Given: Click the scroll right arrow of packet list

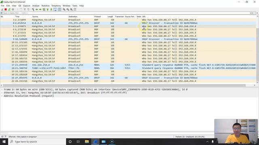Looking at the screenshot, I should click(x=255, y=85).
